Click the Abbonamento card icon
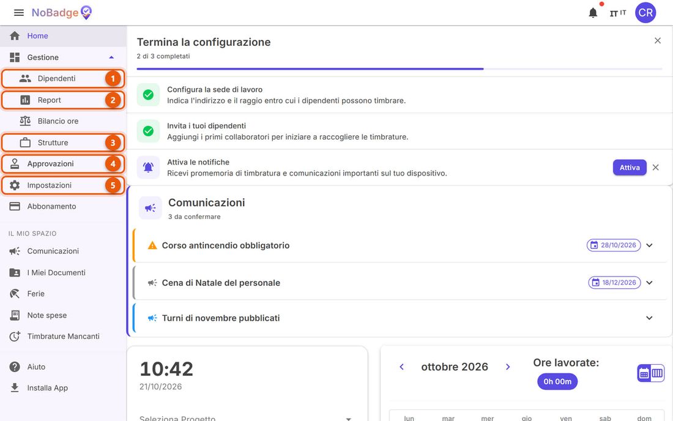Viewport: 673px width, 421px height. point(15,206)
